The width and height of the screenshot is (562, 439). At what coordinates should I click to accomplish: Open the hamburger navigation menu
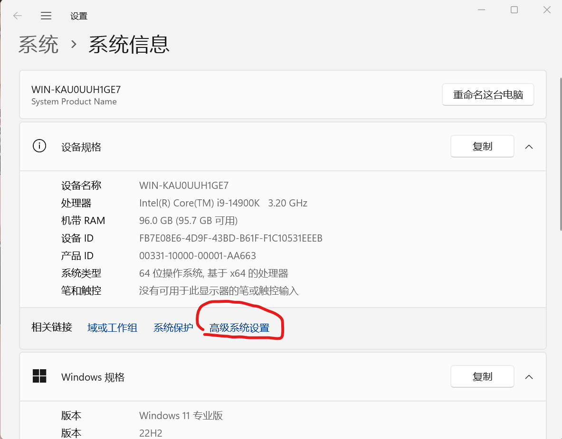[46, 16]
